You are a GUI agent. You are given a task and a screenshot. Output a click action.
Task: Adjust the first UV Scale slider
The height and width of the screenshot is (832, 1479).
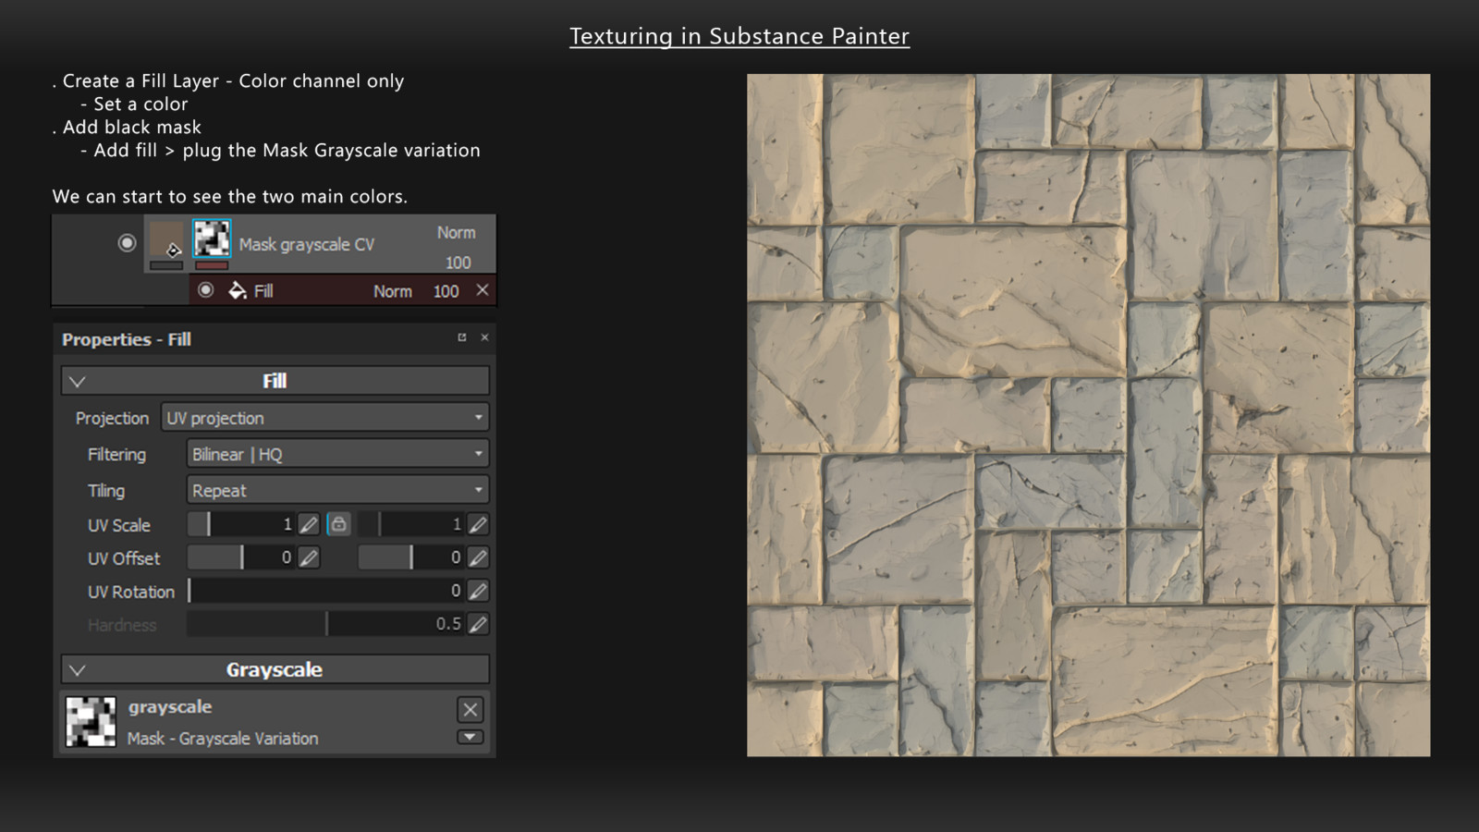241,524
